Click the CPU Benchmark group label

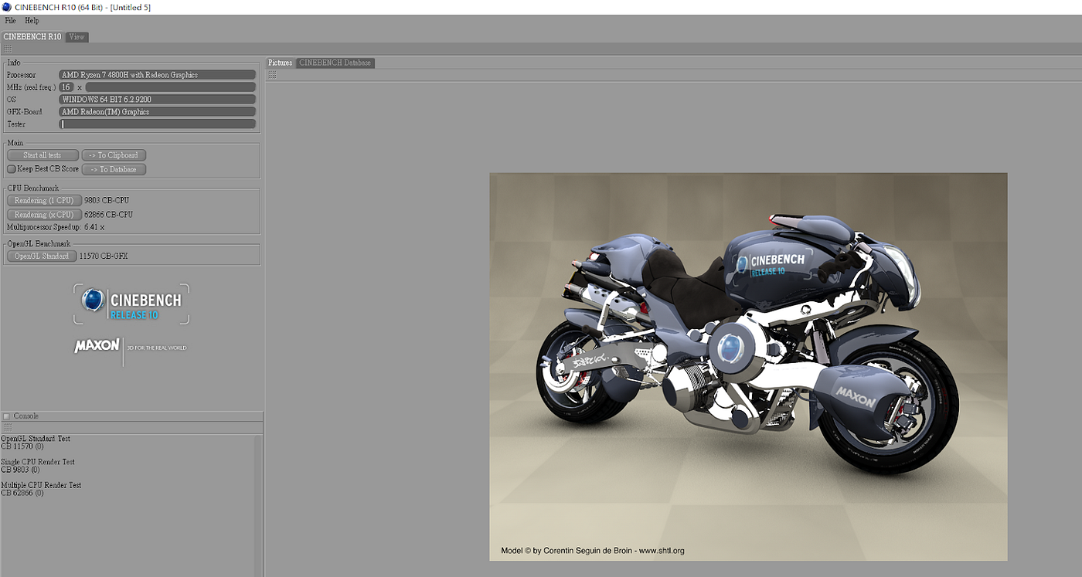32,188
